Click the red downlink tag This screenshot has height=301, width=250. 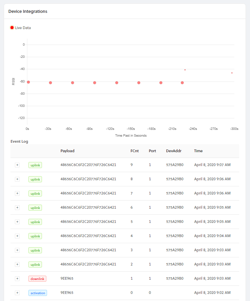pyautogui.click(x=37, y=279)
